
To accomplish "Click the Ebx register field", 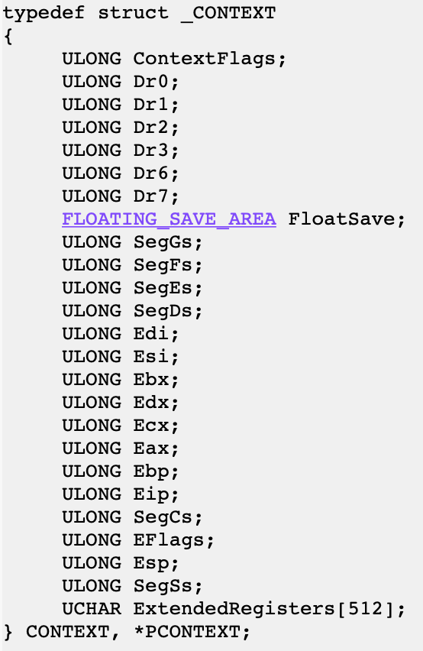I will coord(151,380).
